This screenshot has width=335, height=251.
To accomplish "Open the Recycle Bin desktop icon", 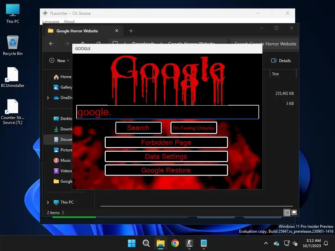I will (13, 45).
